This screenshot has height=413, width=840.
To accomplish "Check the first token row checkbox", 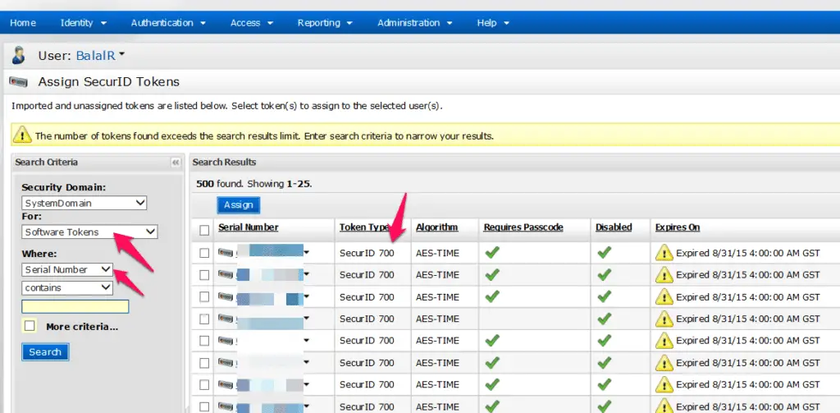I will pos(204,253).
